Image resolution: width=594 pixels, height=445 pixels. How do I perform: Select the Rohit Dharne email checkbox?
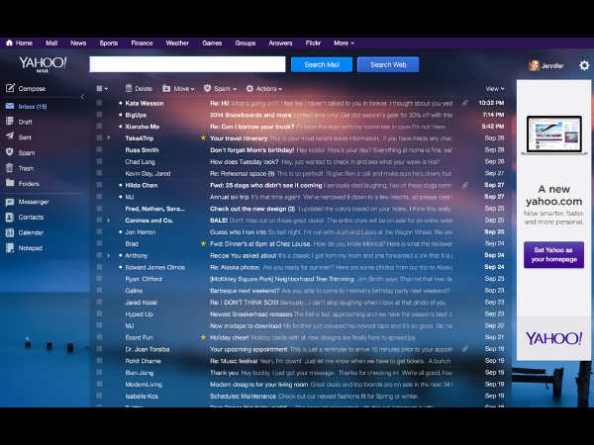point(99,361)
